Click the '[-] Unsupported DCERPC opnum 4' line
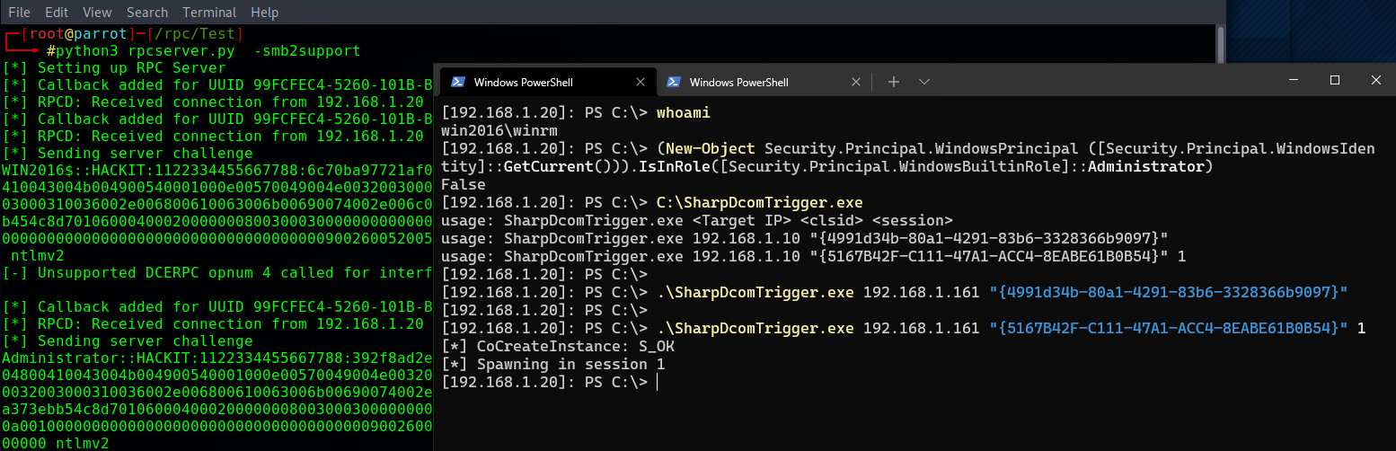 pos(217,273)
